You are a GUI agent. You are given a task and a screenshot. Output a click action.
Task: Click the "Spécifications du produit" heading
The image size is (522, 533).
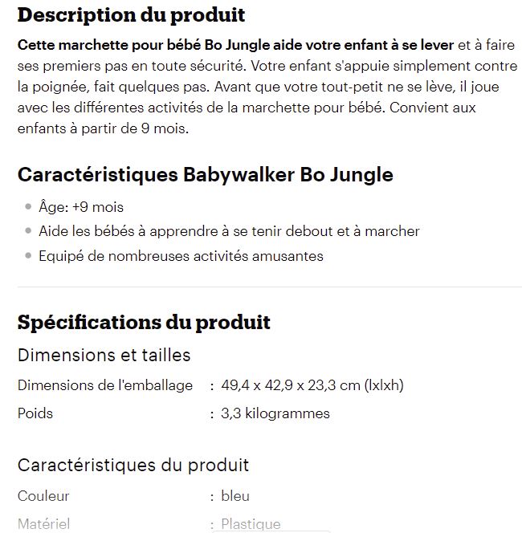pos(144,323)
